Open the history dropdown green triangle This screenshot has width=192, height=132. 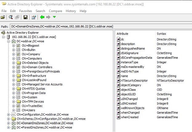pyautogui.click(x=54, y=17)
